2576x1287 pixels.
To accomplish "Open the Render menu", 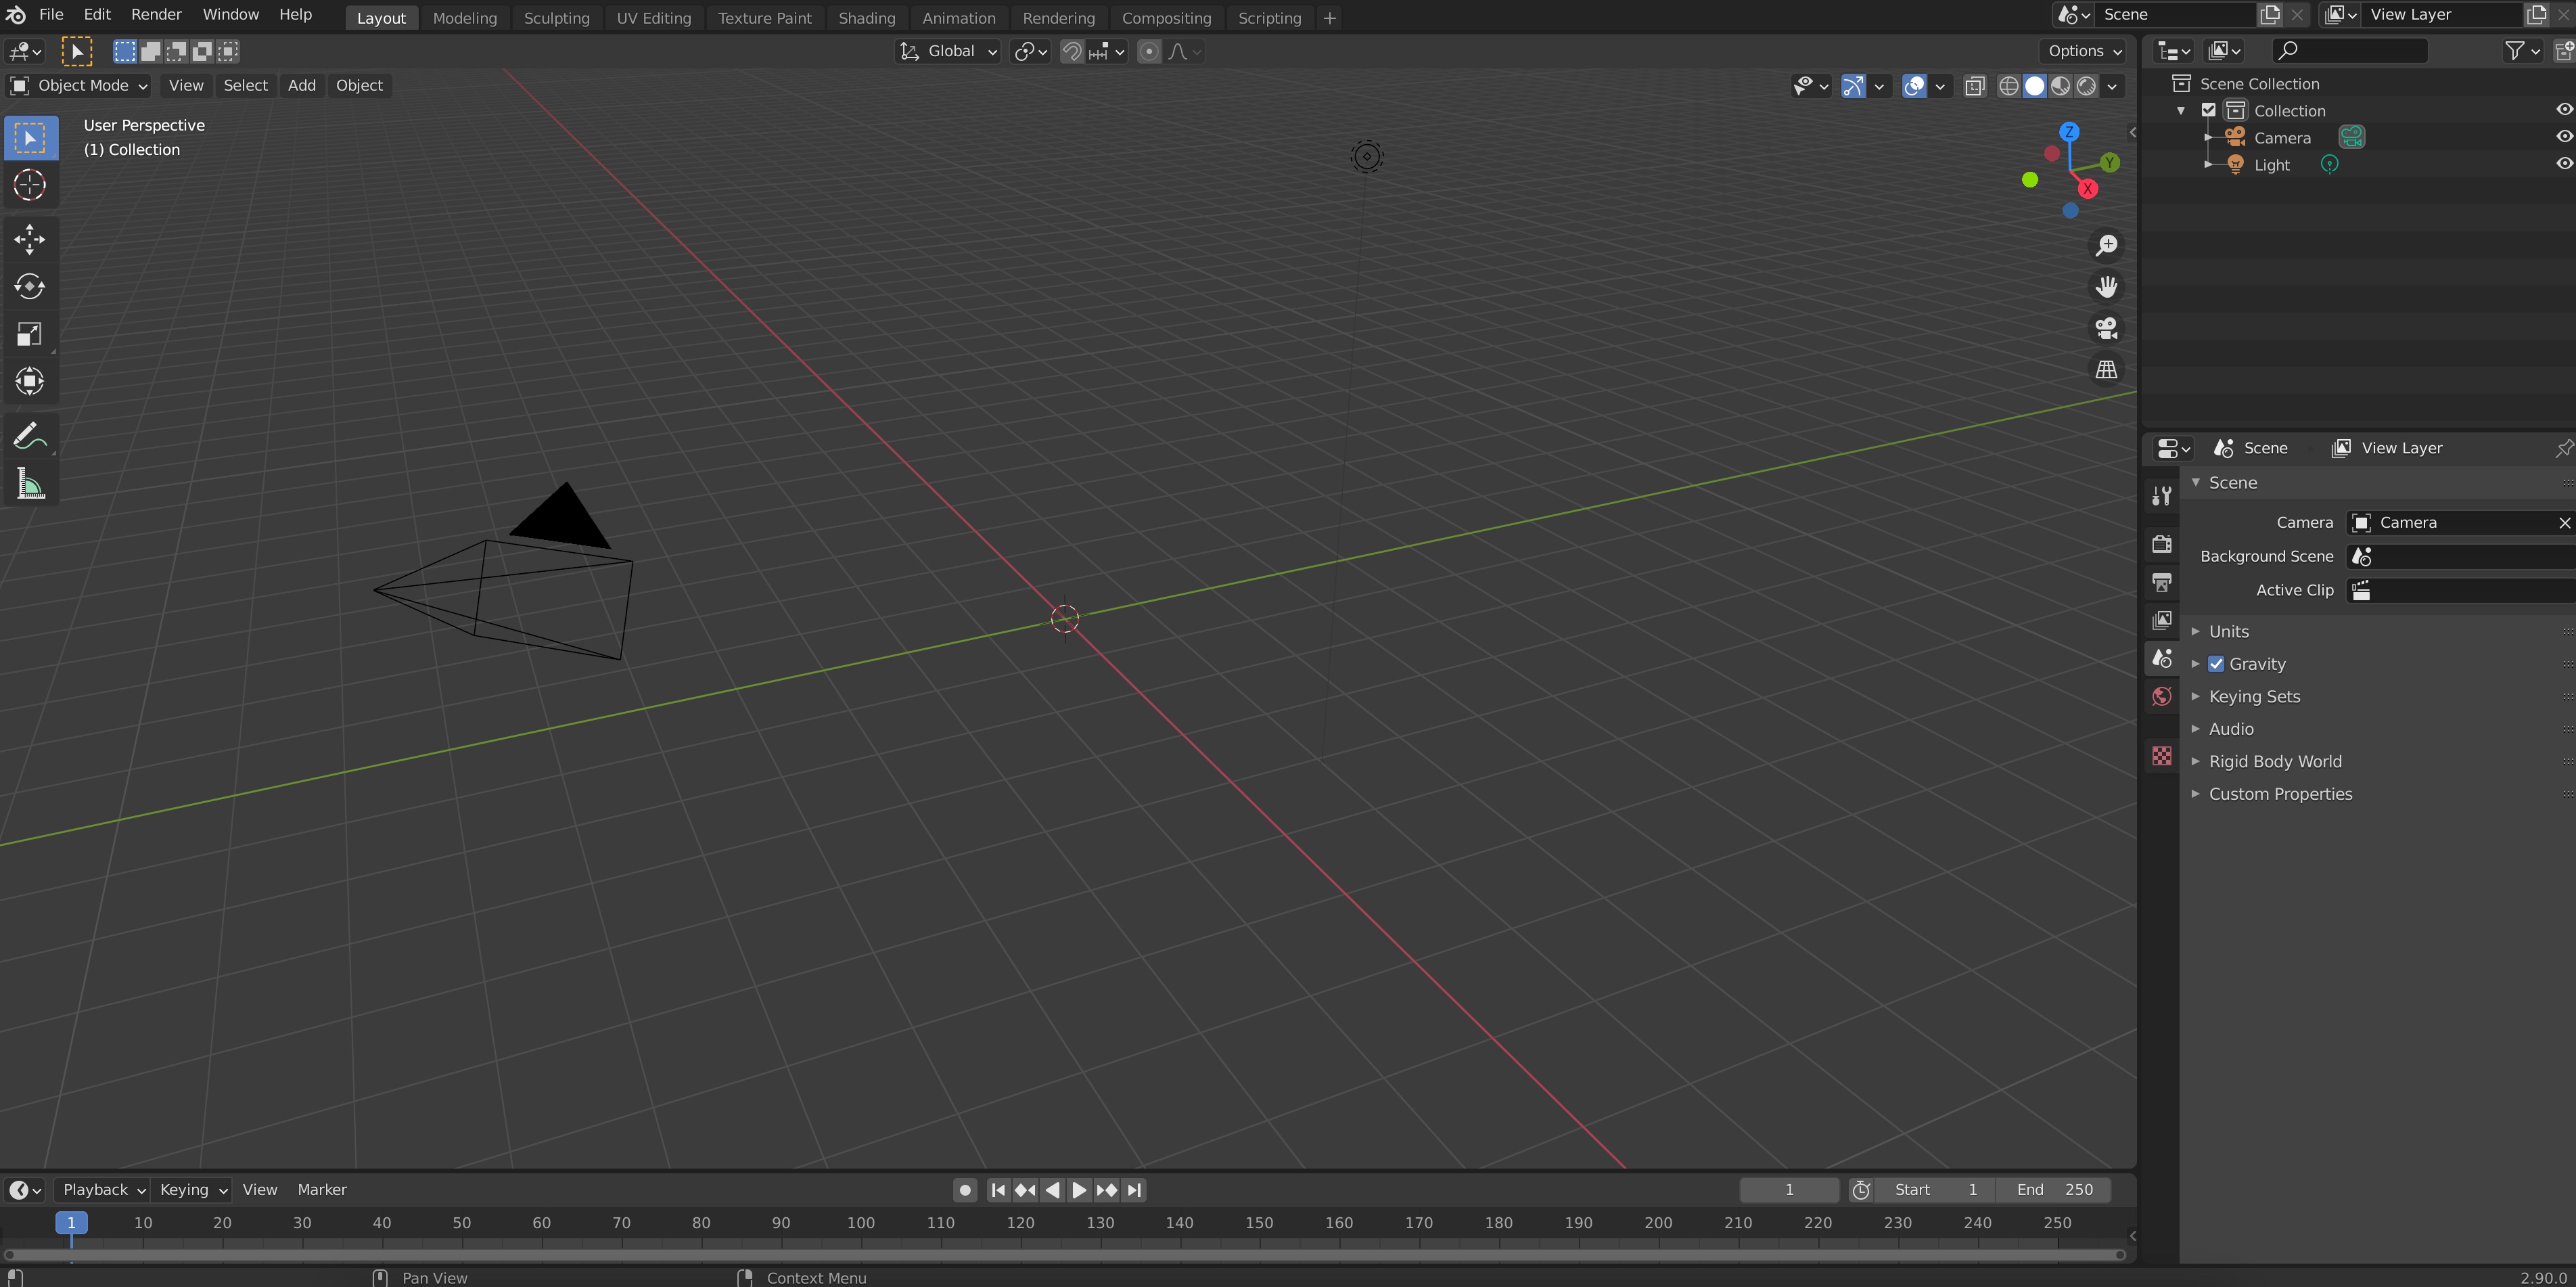I will click(156, 15).
